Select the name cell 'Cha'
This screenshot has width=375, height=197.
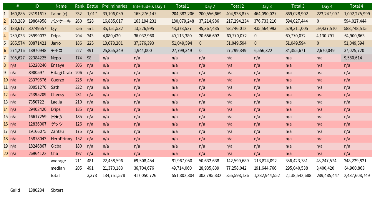point(54,153)
